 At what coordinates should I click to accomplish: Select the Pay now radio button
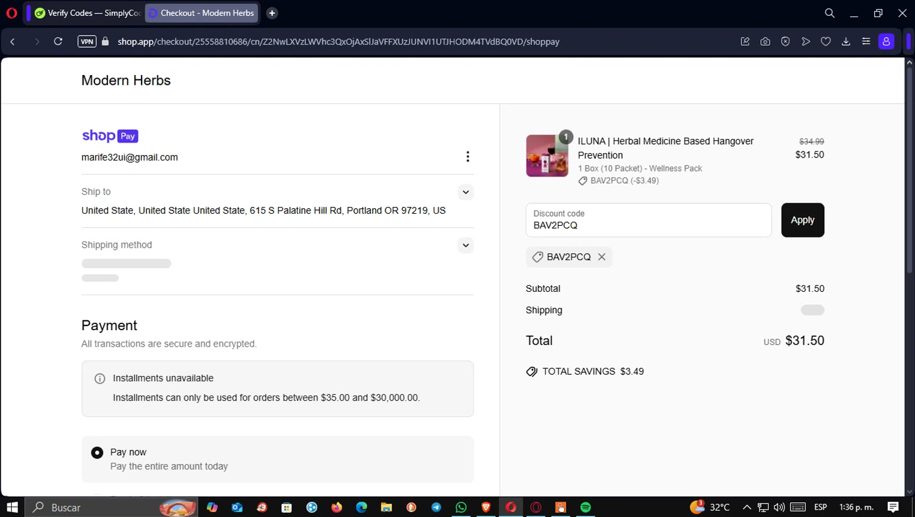pyautogui.click(x=97, y=453)
